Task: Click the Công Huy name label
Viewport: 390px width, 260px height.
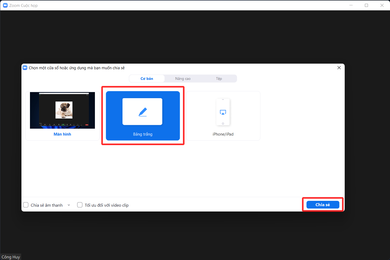Action: (11, 257)
